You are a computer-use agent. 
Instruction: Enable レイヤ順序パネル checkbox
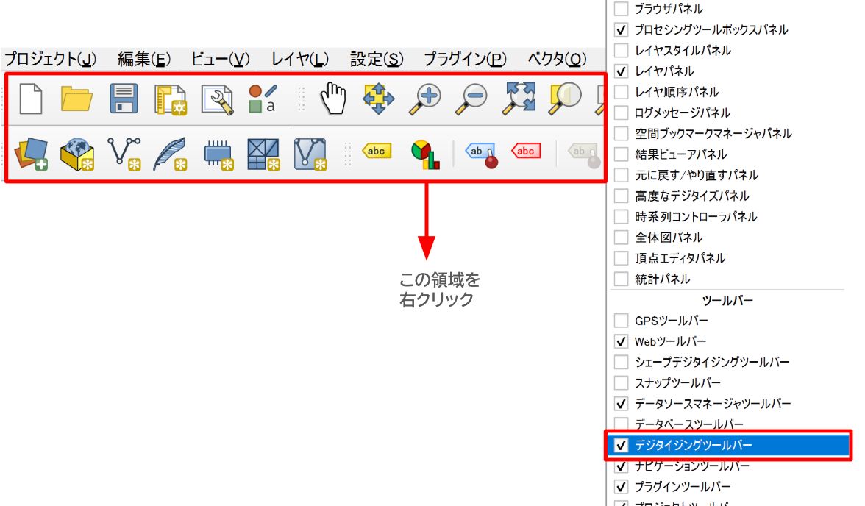[621, 92]
